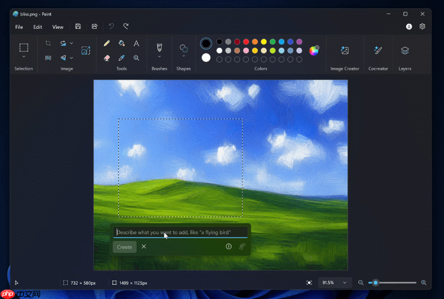
Task: Close the Paint window
Action: [x=423, y=14]
